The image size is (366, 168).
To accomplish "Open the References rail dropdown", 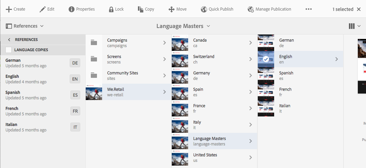I will click(25, 26).
